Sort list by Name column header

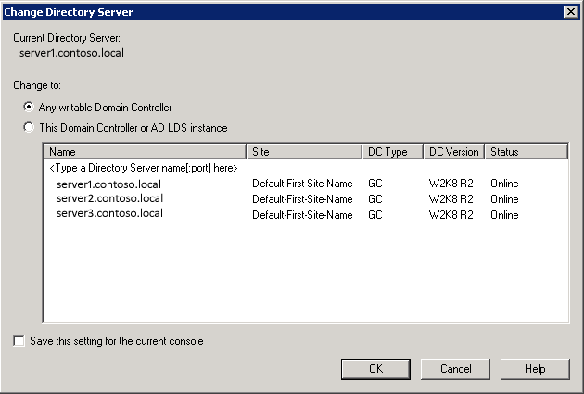(145, 151)
